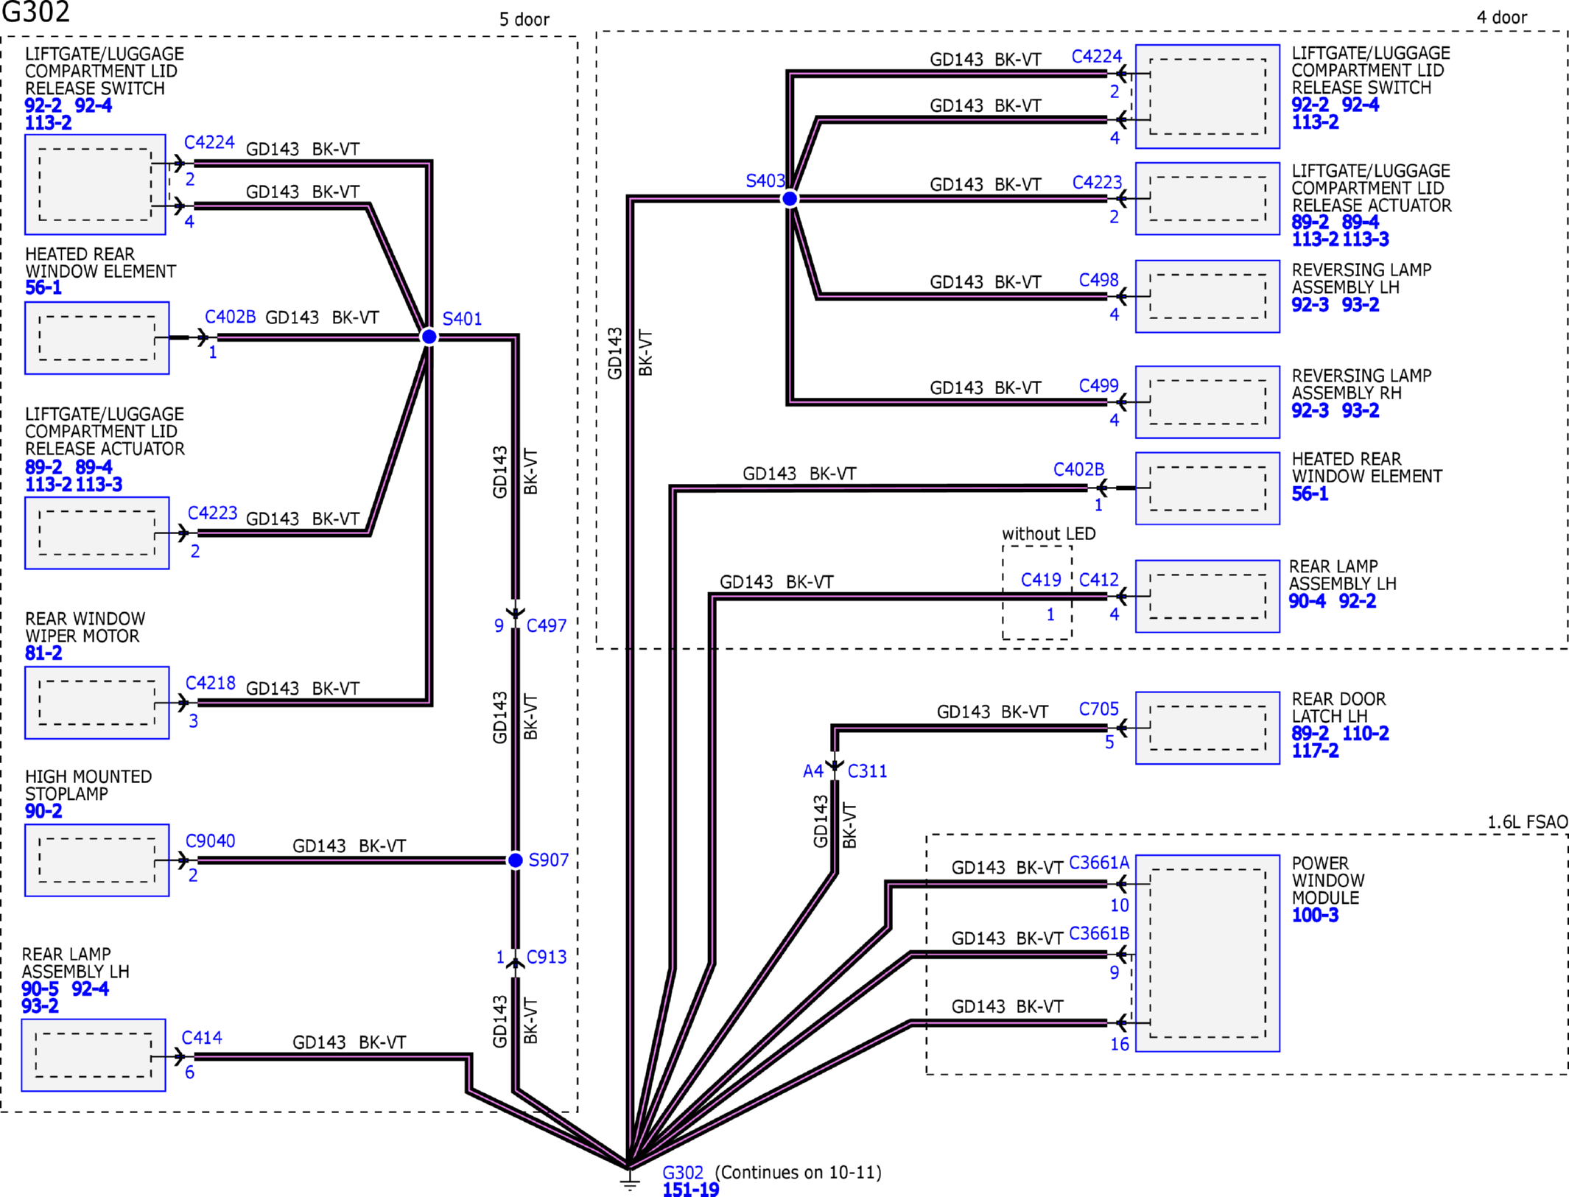Click the 151-19 page reference link
The height and width of the screenshot is (1197, 1569).
pyautogui.click(x=690, y=1190)
